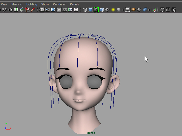Expand the Lighting dropdown menu

pyautogui.click(x=32, y=4)
